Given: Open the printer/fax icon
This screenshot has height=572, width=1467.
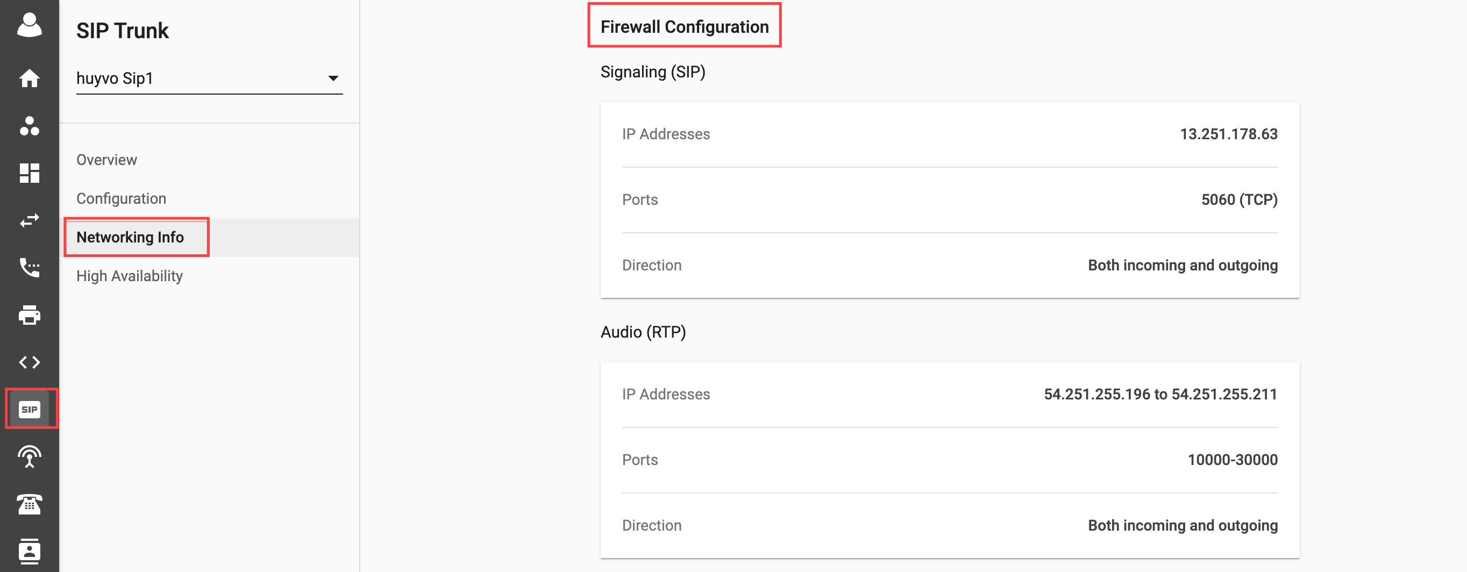Looking at the screenshot, I should [30, 314].
